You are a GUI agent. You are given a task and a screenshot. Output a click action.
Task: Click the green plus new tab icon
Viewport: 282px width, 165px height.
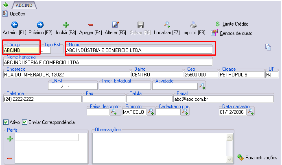[x=6, y=5]
